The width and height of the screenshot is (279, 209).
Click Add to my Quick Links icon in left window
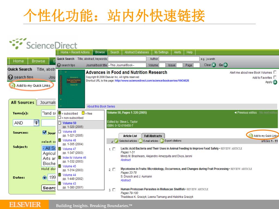[13, 85]
